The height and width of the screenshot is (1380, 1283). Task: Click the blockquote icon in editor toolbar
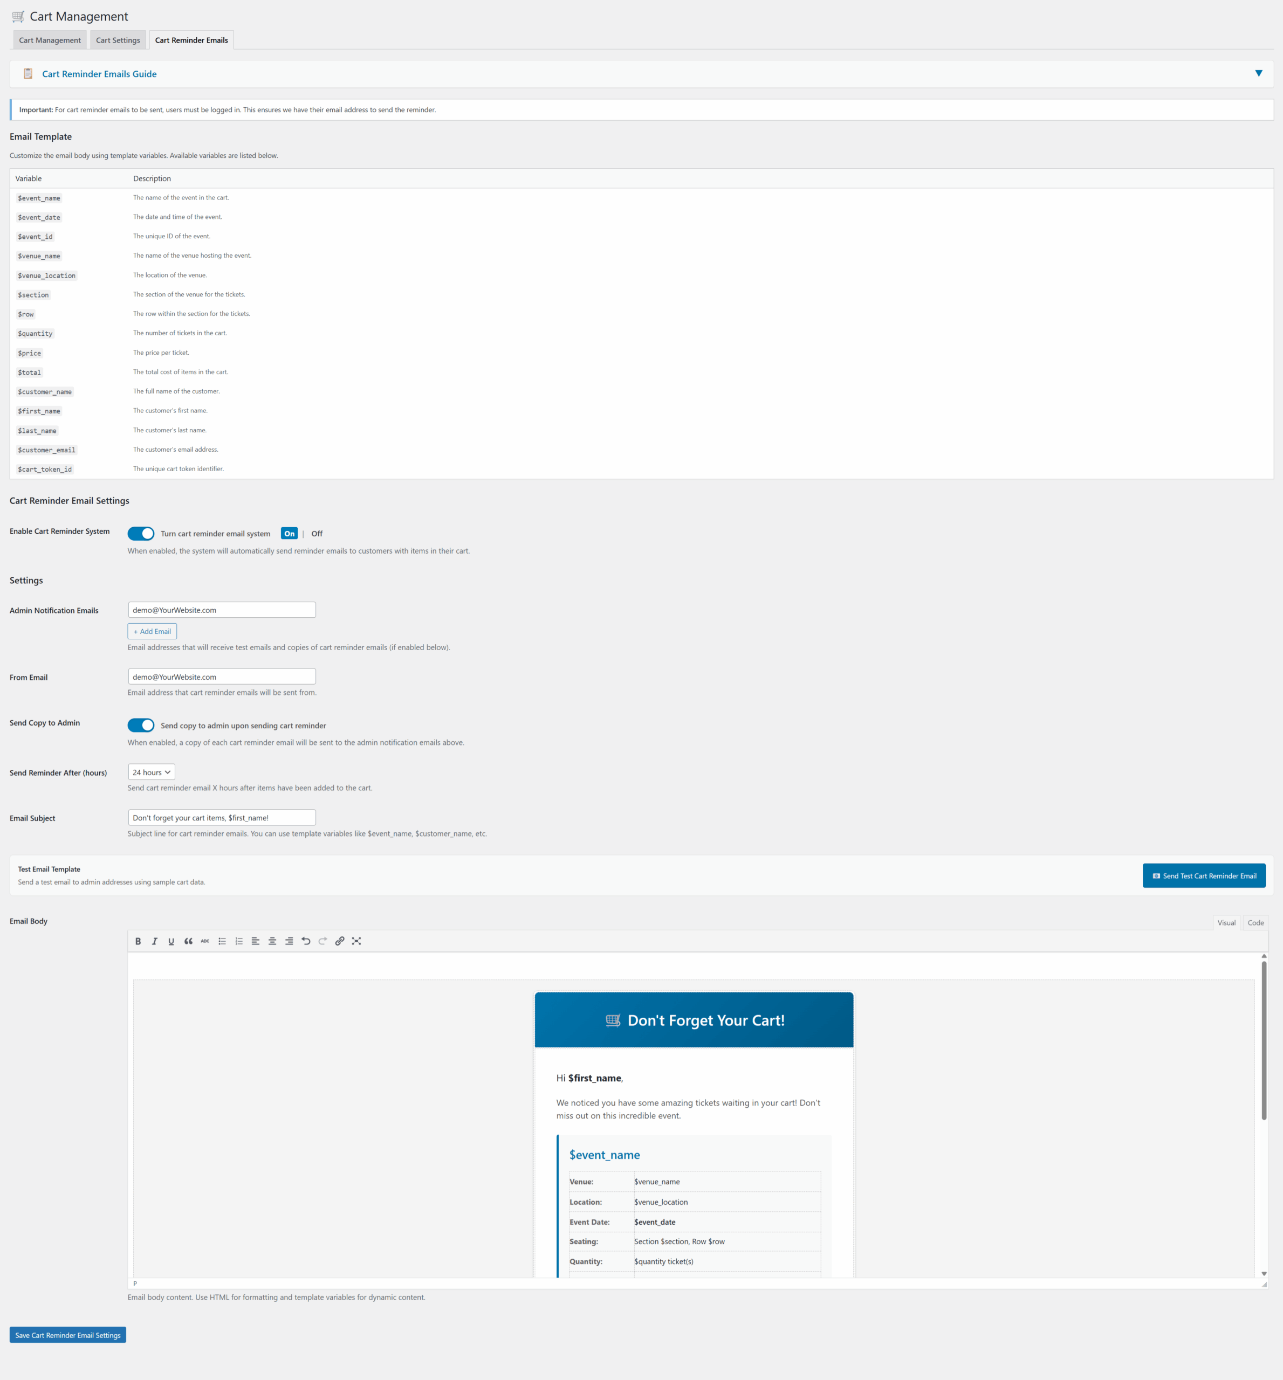point(188,941)
